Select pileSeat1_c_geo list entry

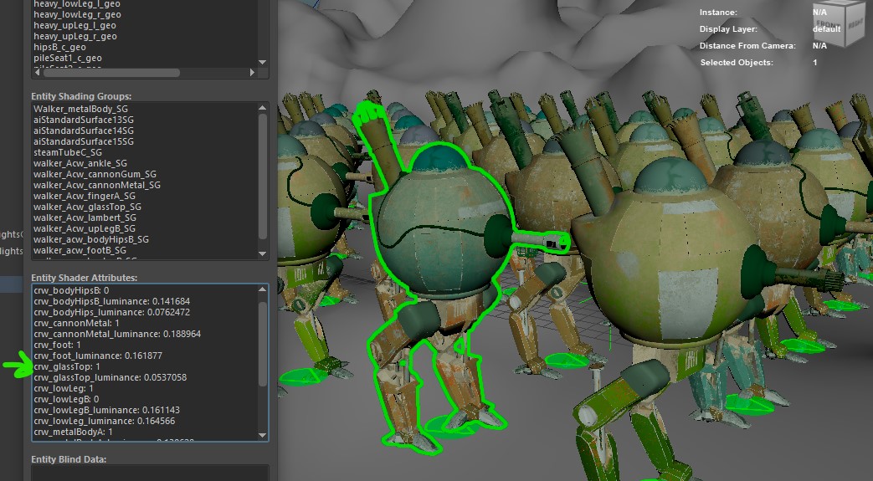pyautogui.click(x=67, y=58)
